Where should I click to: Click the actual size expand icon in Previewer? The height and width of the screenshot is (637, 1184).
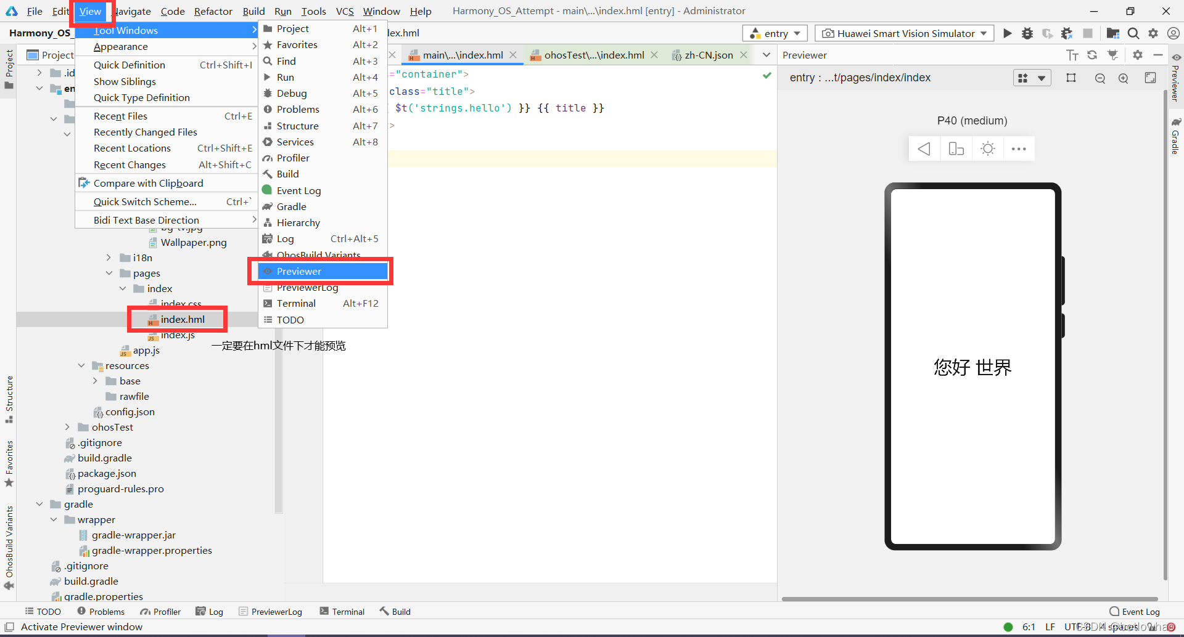(x=1150, y=78)
